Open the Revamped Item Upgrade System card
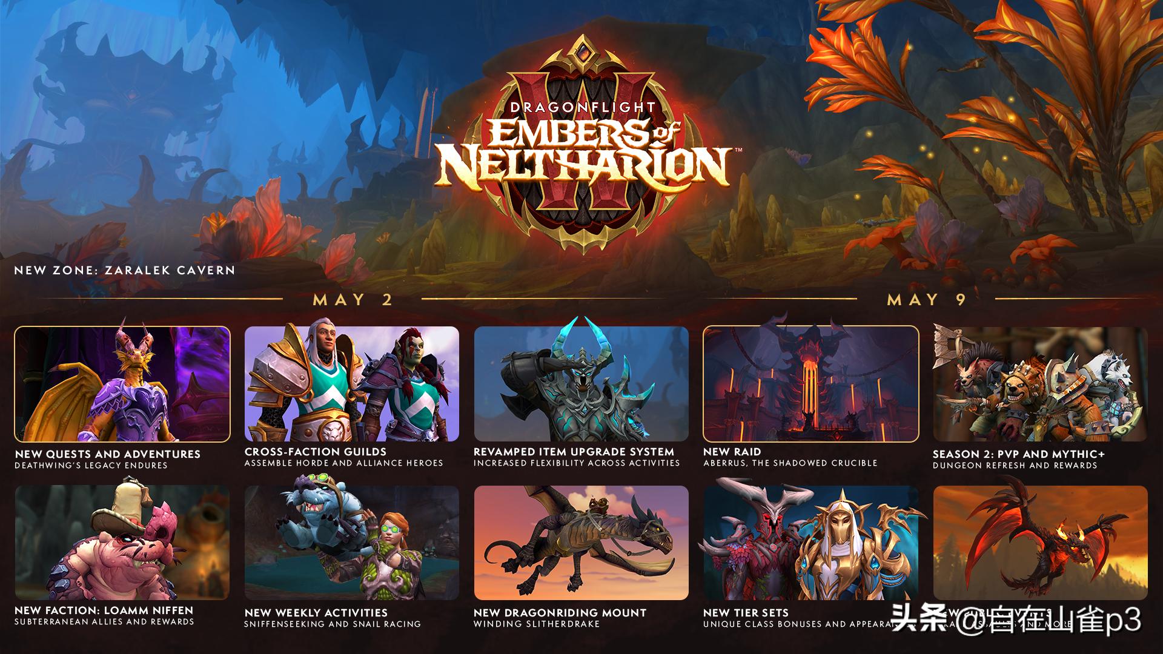1163x654 pixels. 581,384
